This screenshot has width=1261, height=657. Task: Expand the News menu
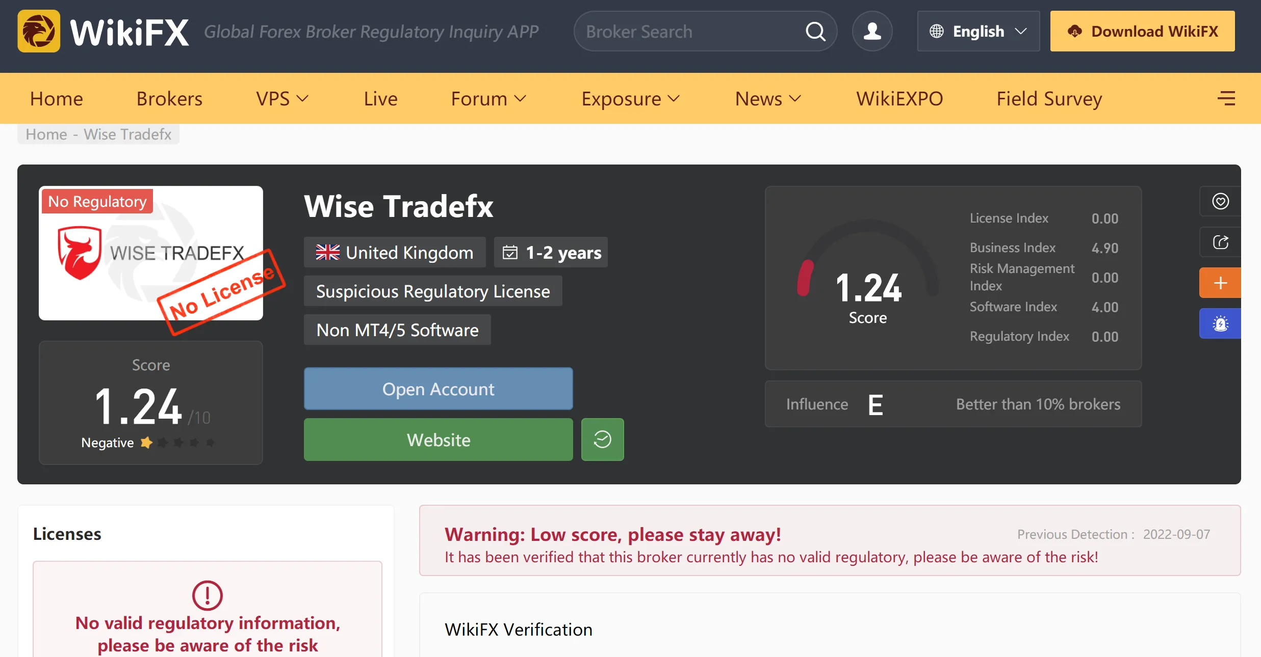click(768, 98)
